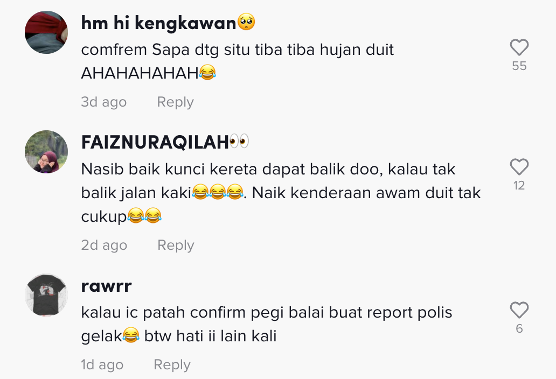Select comment text about kunci kereta
Screen dimensions: 556x379
(281, 193)
